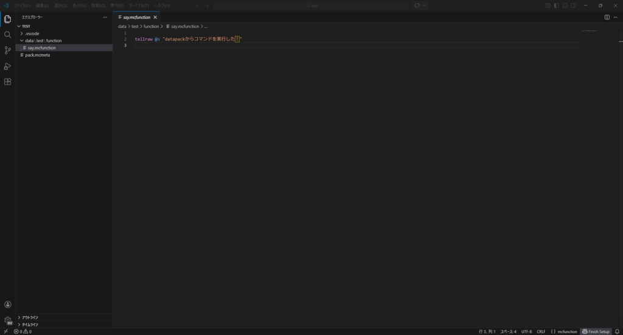Open the ヘルプ(H) menu
623x335 pixels.
162,5
